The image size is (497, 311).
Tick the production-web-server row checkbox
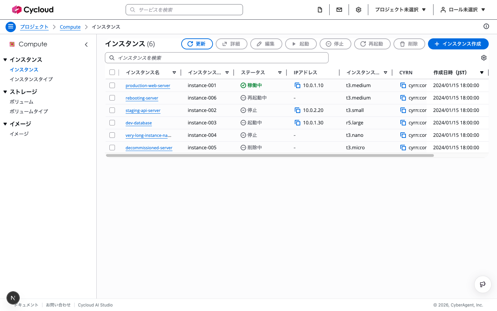point(112,85)
